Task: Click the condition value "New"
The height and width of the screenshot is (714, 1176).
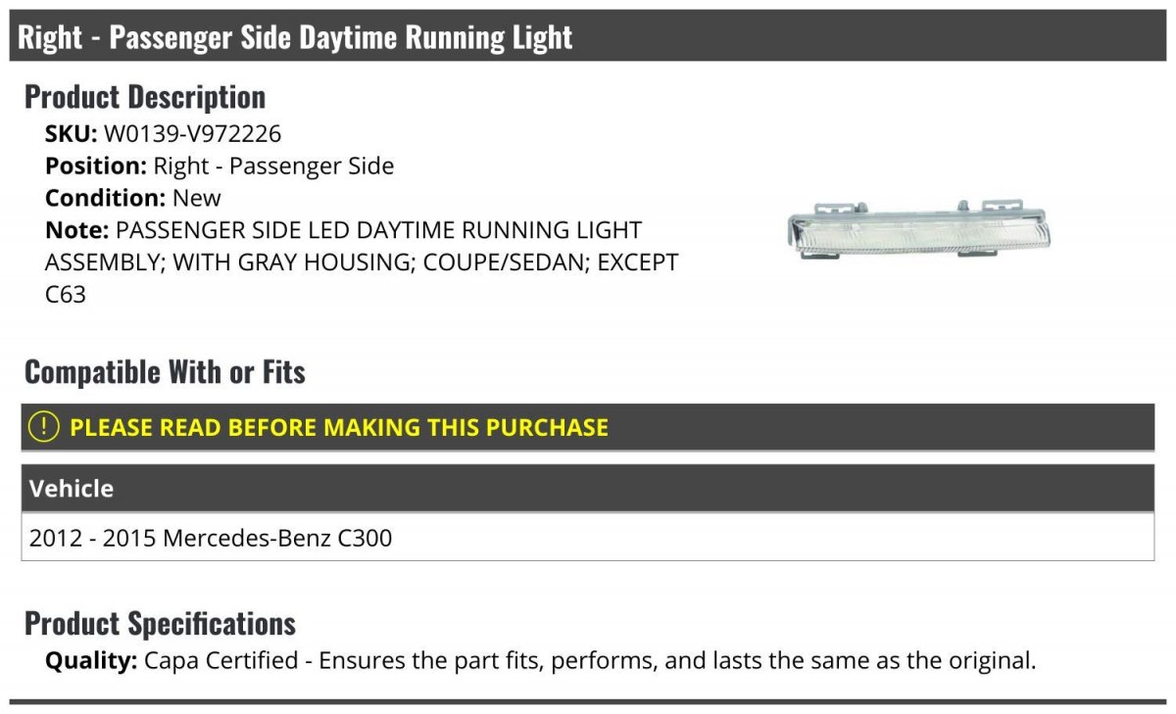Action: [x=197, y=198]
